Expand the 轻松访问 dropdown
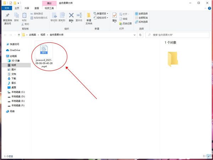This screenshot has width=213, height=160. point(101,17)
